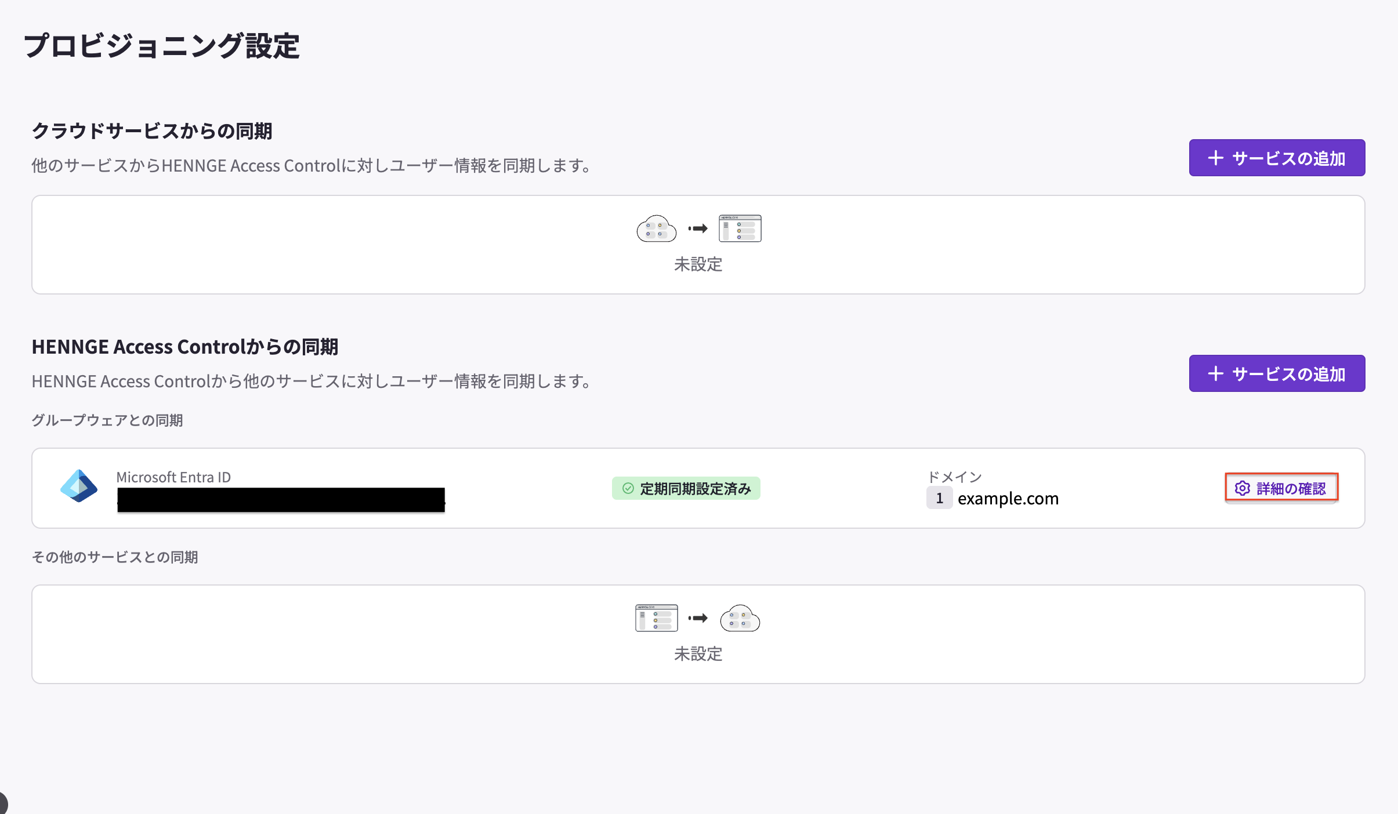Click the domain count badge showing 1
Viewport: 1398px width, 814px height.
[x=939, y=498]
